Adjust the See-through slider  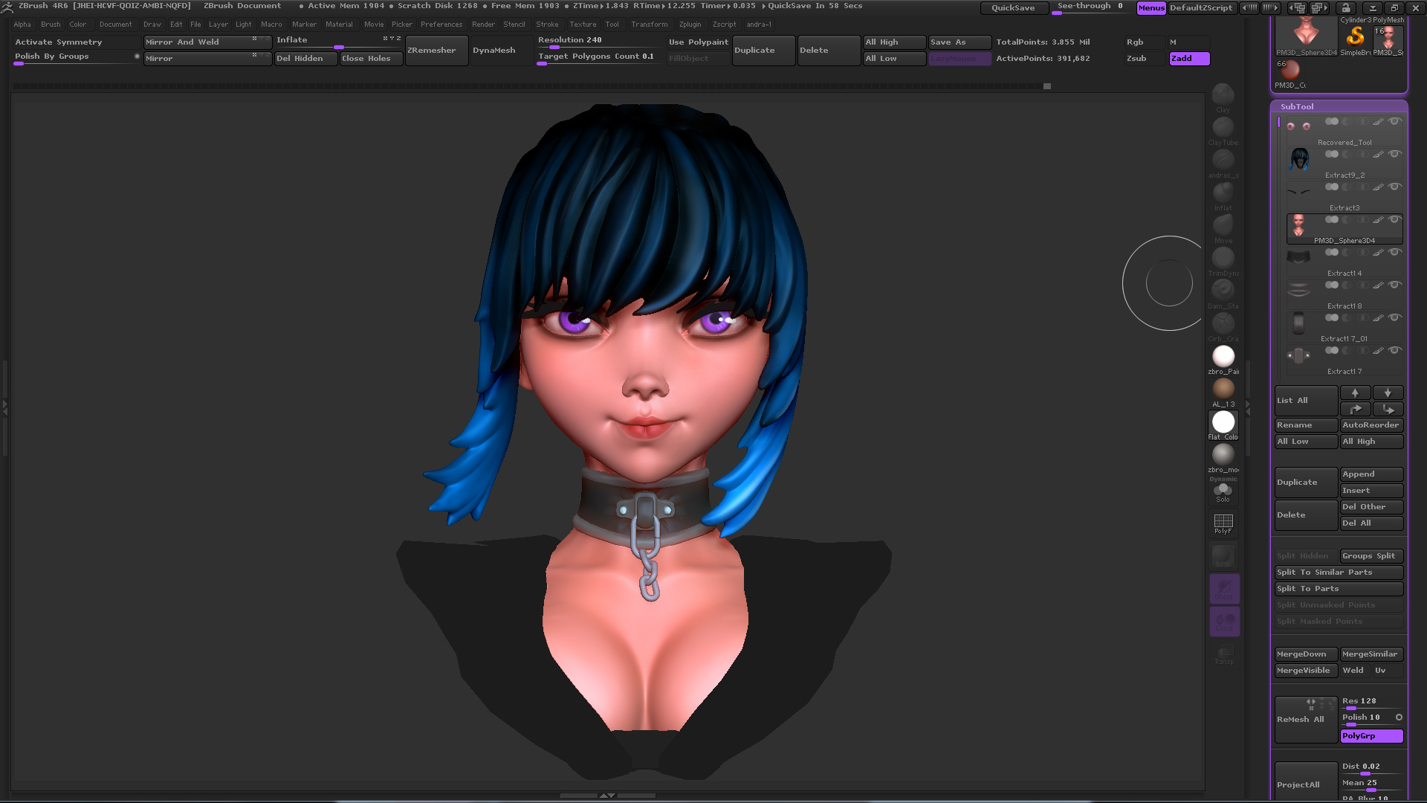coord(1092,7)
